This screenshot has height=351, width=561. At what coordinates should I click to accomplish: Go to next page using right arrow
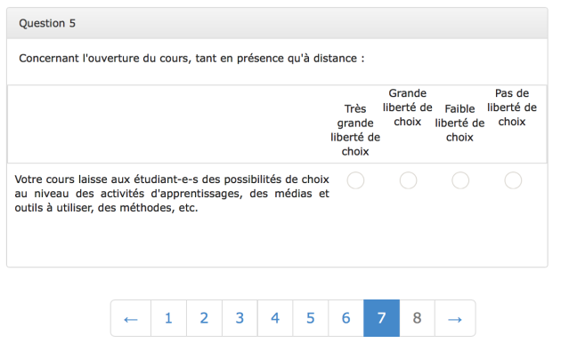455,318
